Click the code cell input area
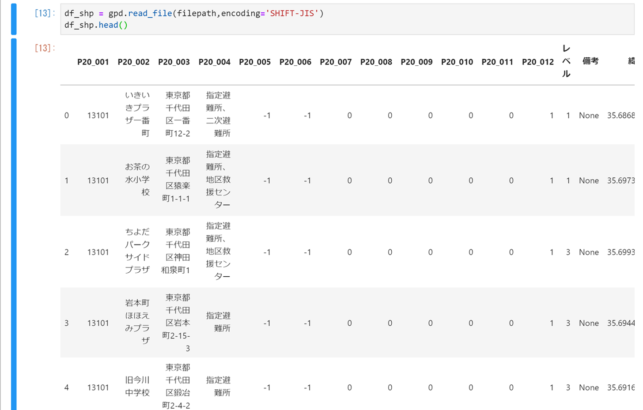 (x=348, y=19)
